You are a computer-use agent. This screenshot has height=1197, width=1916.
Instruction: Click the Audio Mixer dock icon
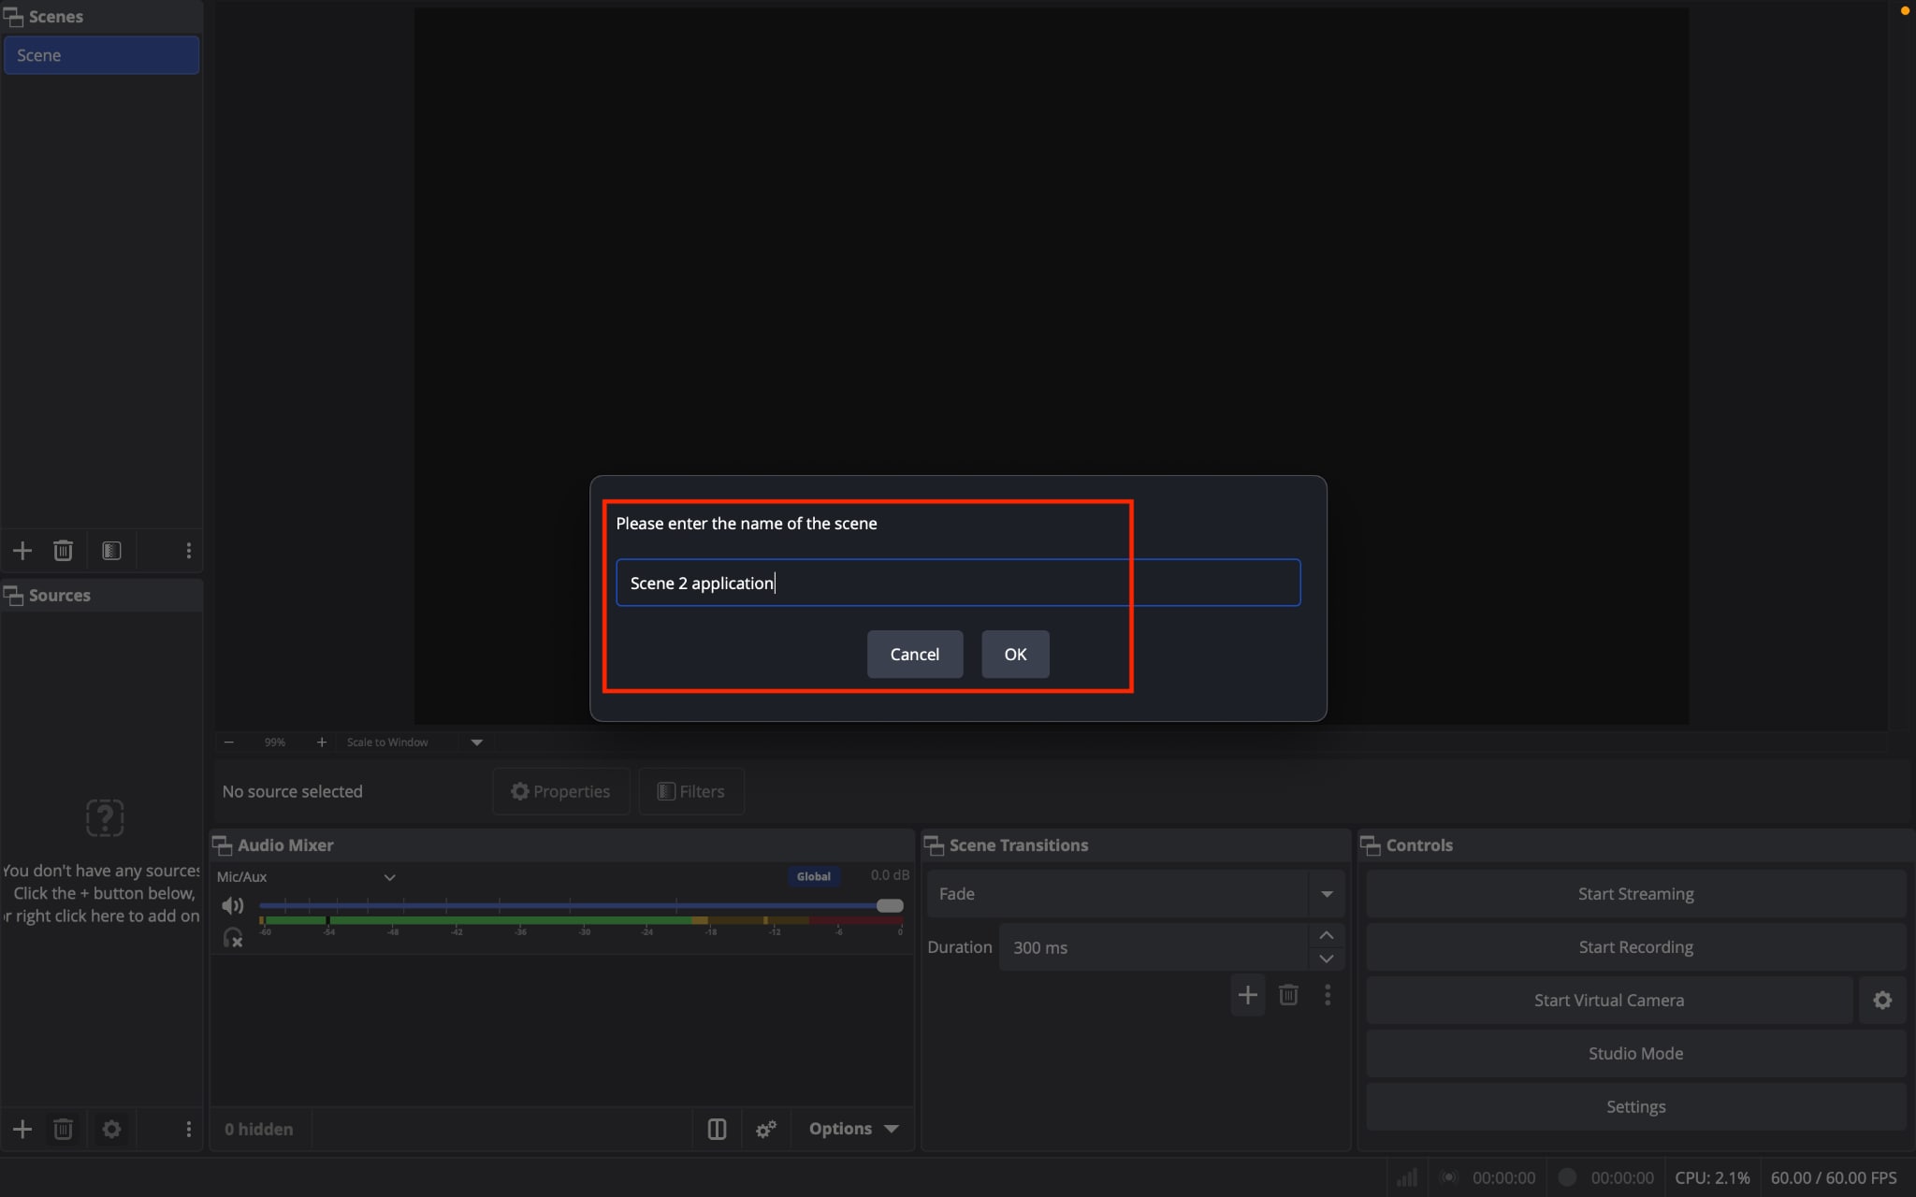223,845
